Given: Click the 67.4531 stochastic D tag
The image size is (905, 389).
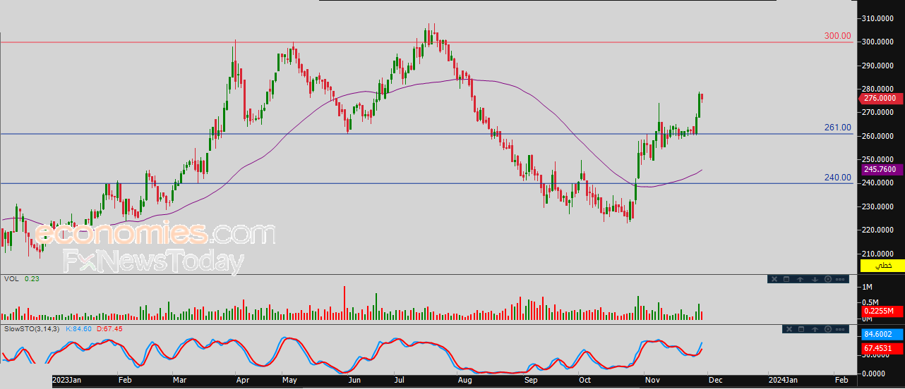Looking at the screenshot, I should [882, 347].
